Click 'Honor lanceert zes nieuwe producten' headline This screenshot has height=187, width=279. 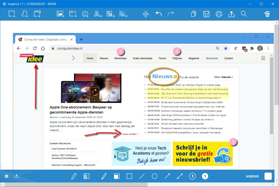[x=183, y=124]
